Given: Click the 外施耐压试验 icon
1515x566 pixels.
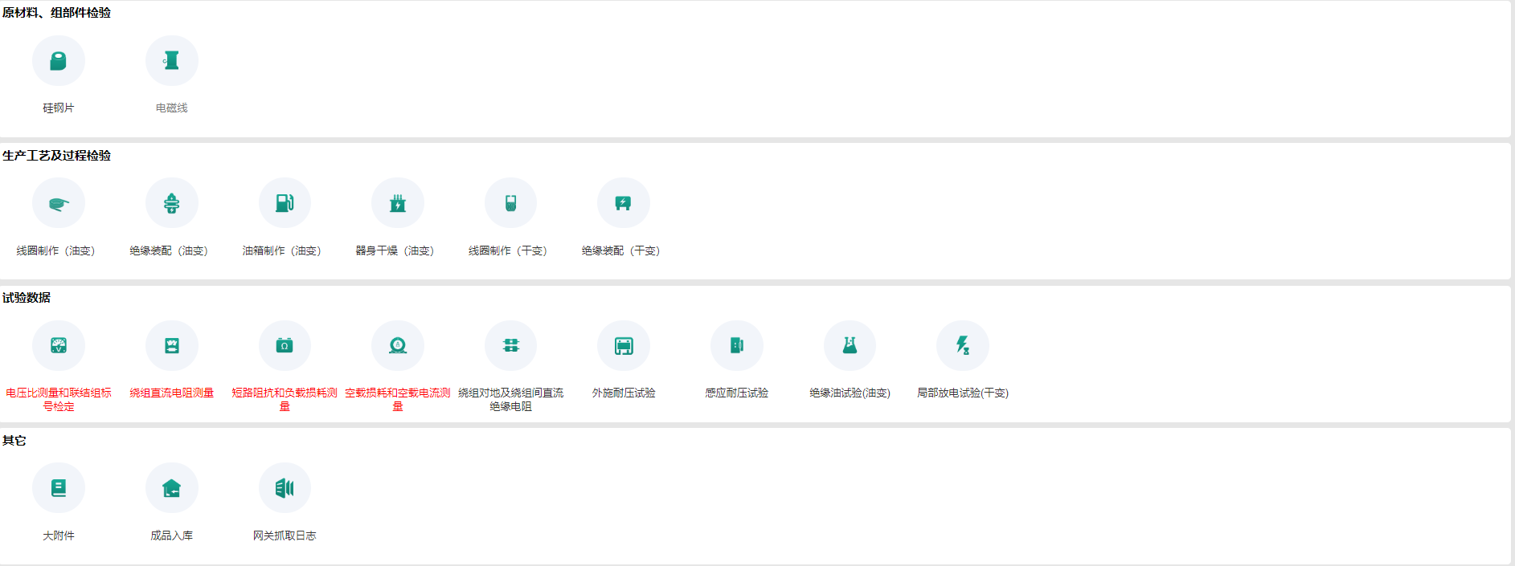Looking at the screenshot, I should point(623,346).
